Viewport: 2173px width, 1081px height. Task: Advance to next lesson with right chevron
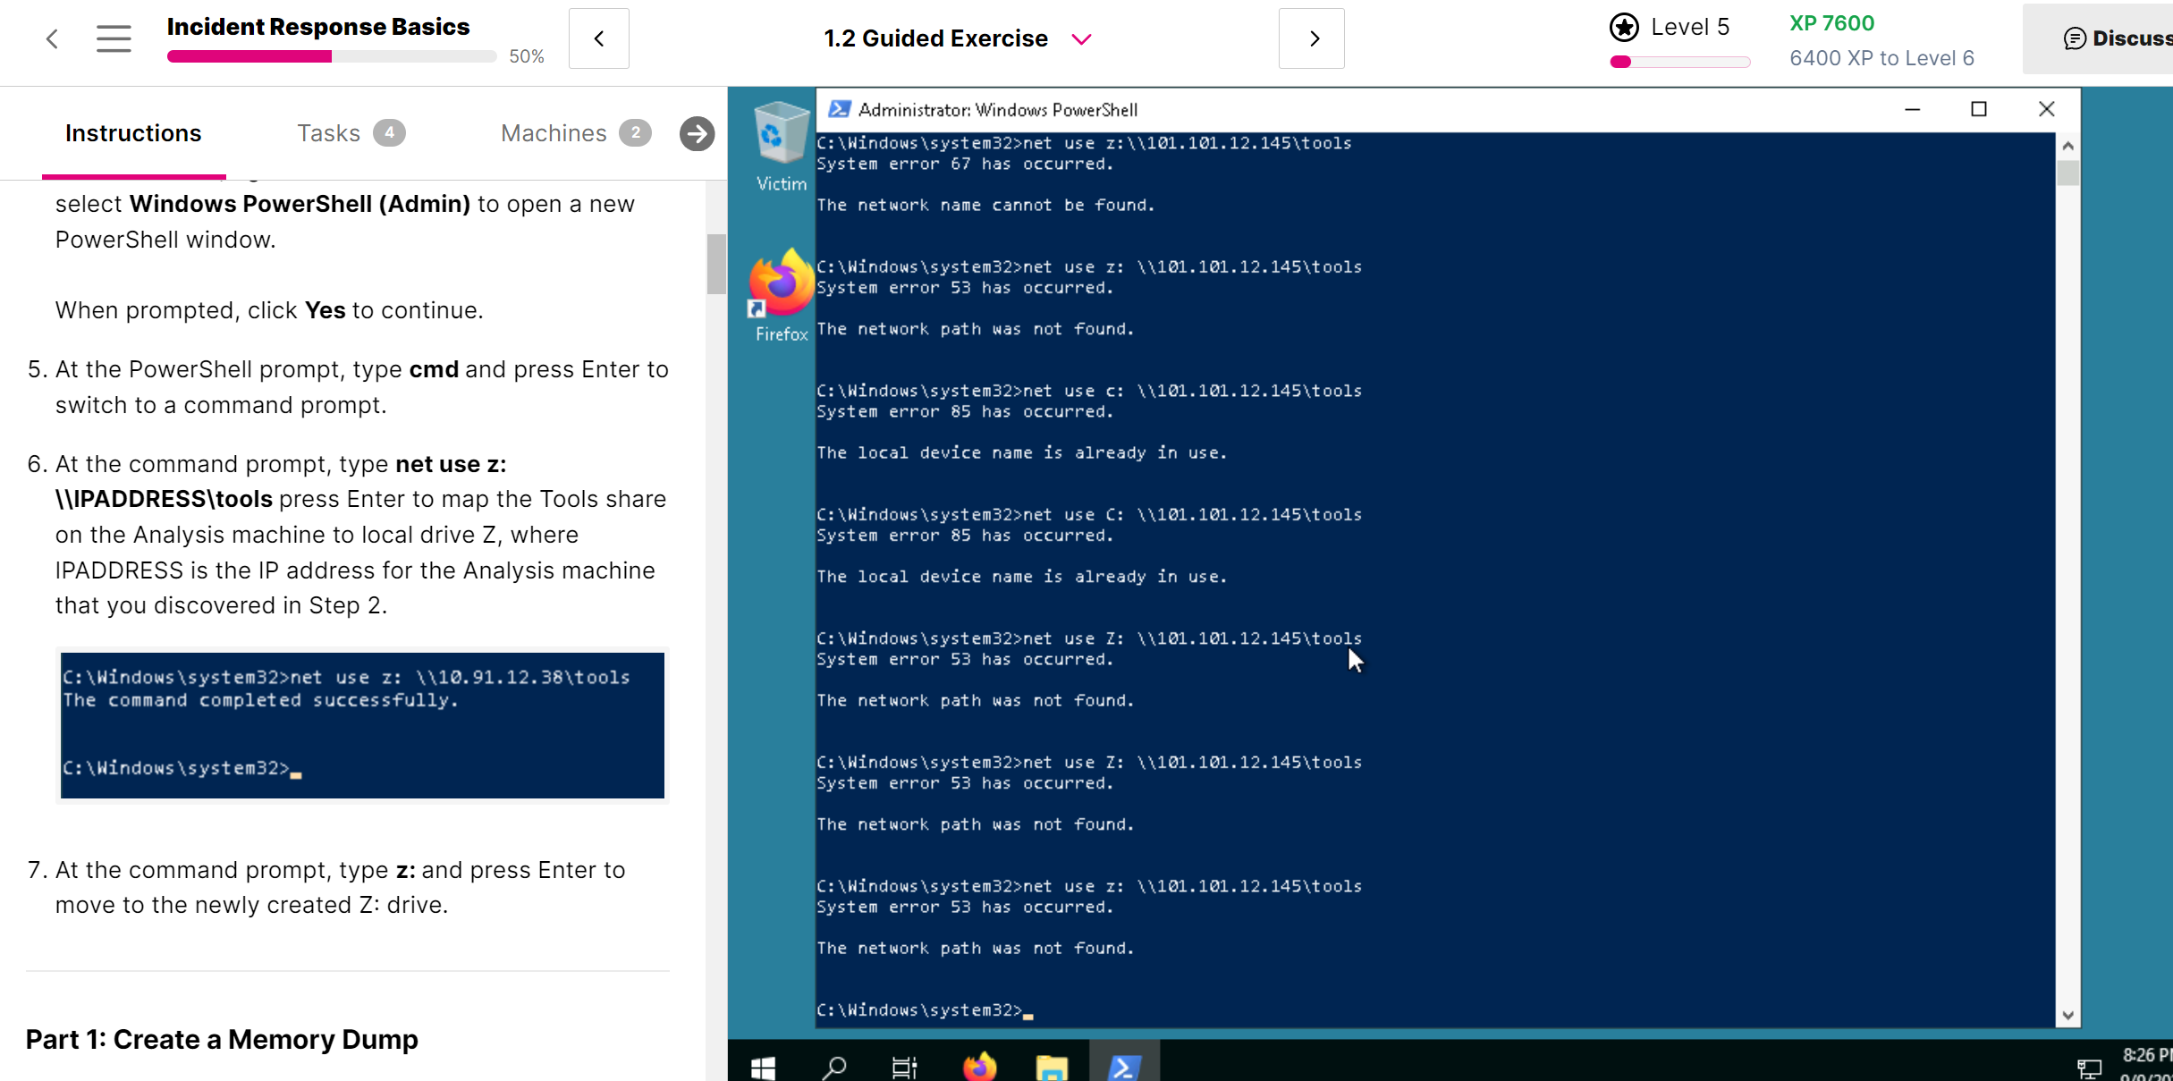pyautogui.click(x=1312, y=38)
